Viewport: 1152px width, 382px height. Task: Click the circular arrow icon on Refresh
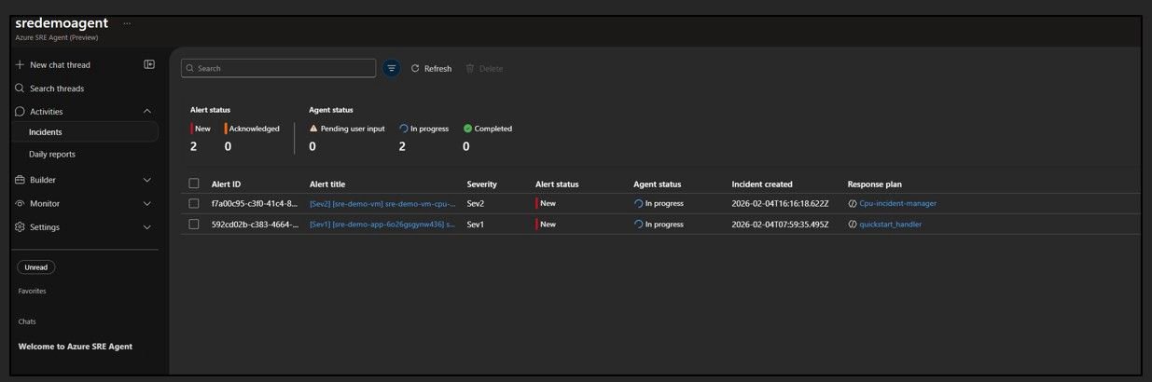coord(415,69)
